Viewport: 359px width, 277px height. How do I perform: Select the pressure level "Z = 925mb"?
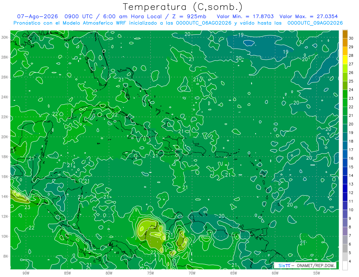pyautogui.click(x=189, y=16)
